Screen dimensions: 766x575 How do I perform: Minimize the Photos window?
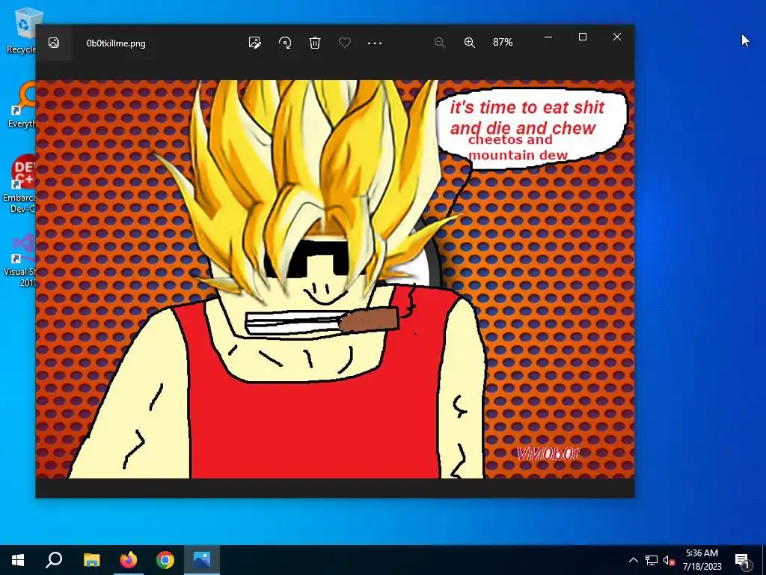pos(548,37)
